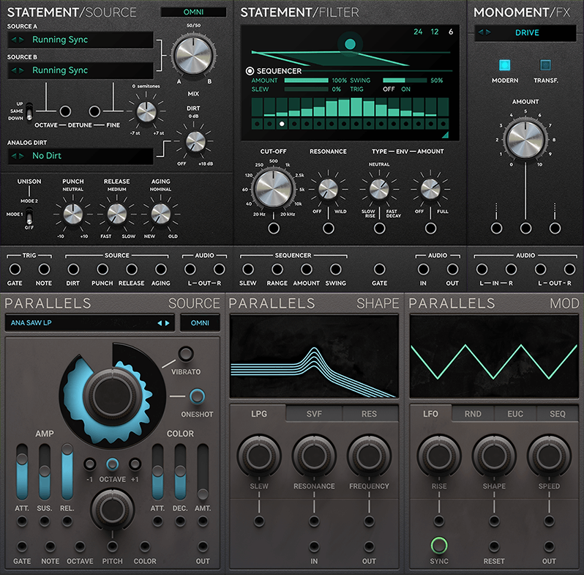Open the ANA SAW LP preset selector
Image resolution: width=584 pixels, height=575 pixels.
(90, 323)
